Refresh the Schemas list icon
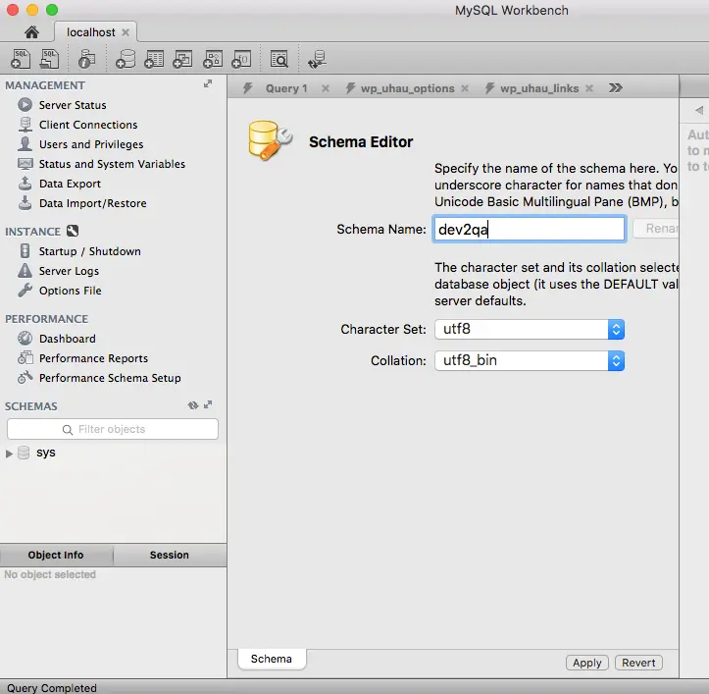Screen dimensions: 709x694 point(193,405)
